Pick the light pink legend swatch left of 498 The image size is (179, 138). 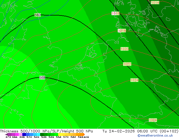20,134
